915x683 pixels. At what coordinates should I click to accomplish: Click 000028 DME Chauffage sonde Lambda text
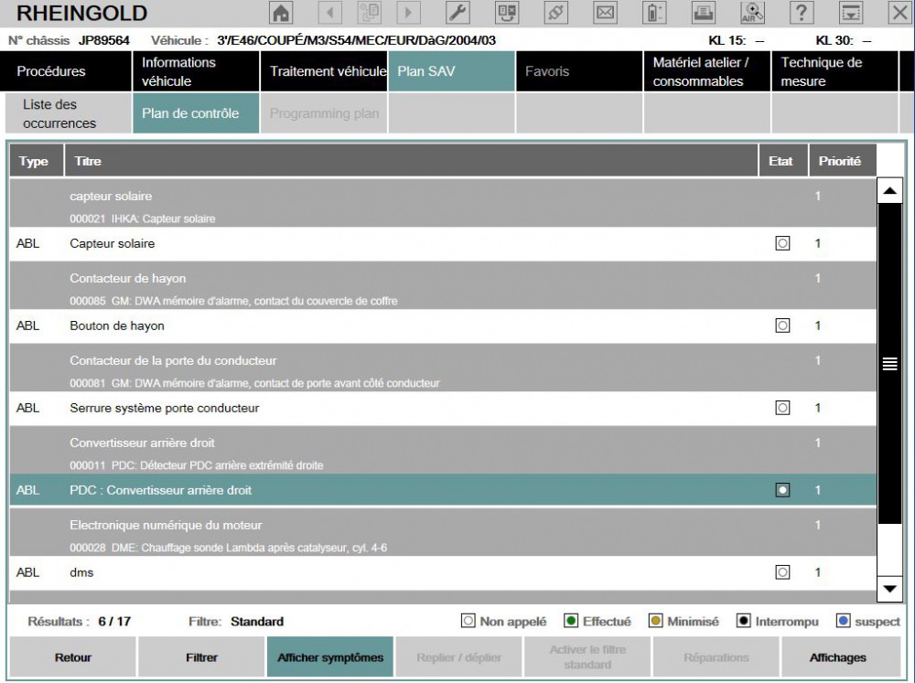click(228, 548)
